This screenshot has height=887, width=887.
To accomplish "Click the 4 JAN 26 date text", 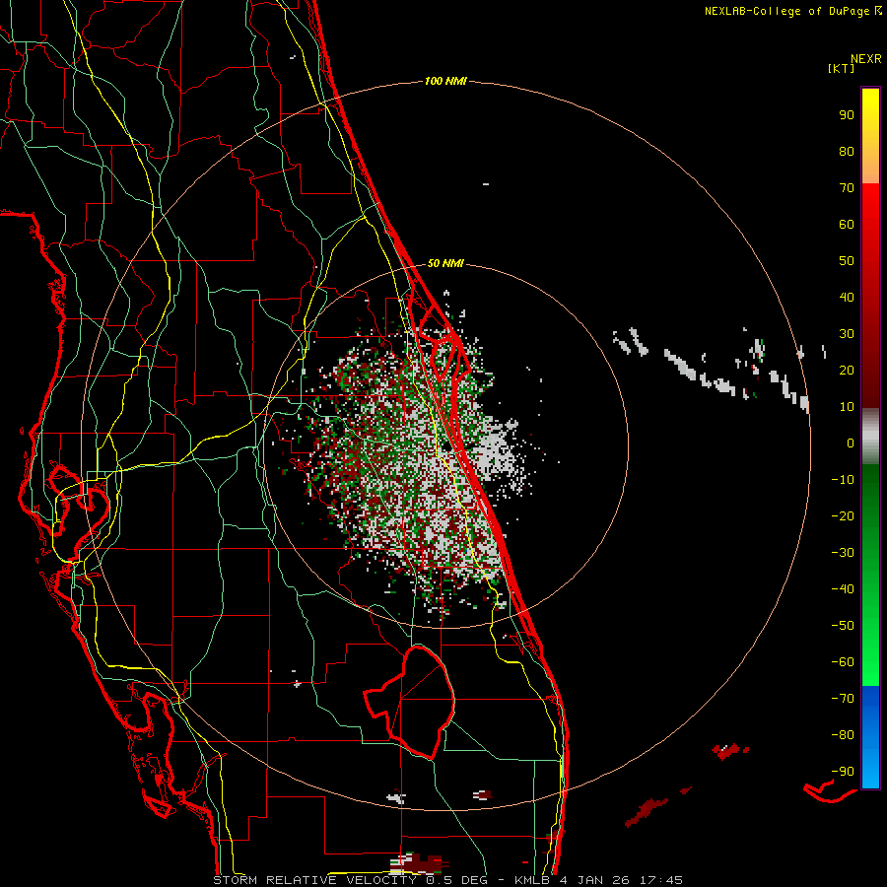I will coord(594,880).
